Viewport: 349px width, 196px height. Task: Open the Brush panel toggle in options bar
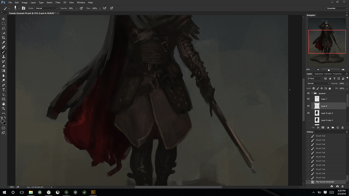[24, 8]
